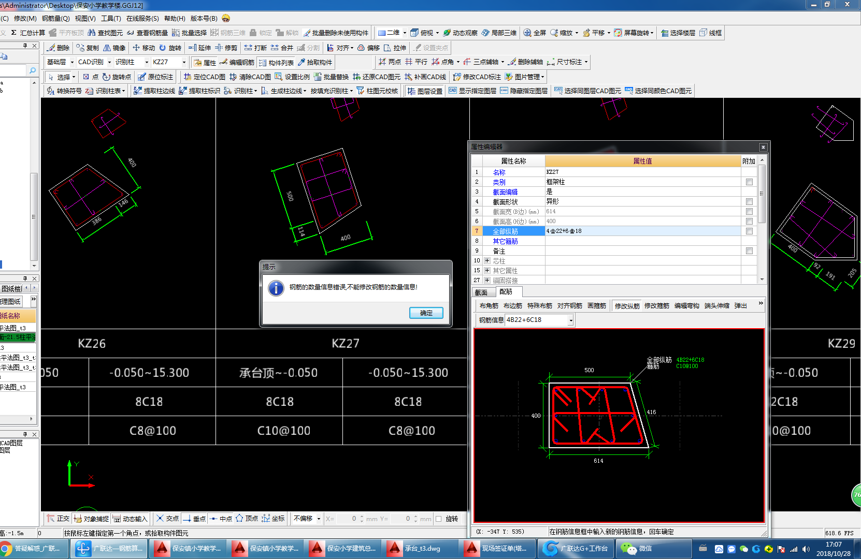861x559 pixels.
Task: Open the 基础层 floor dropdown
Action: pos(72,62)
